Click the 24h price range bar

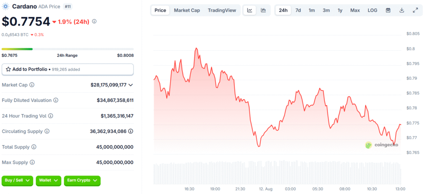coord(68,49)
